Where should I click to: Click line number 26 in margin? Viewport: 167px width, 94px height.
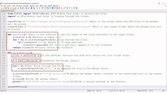[3, 87]
